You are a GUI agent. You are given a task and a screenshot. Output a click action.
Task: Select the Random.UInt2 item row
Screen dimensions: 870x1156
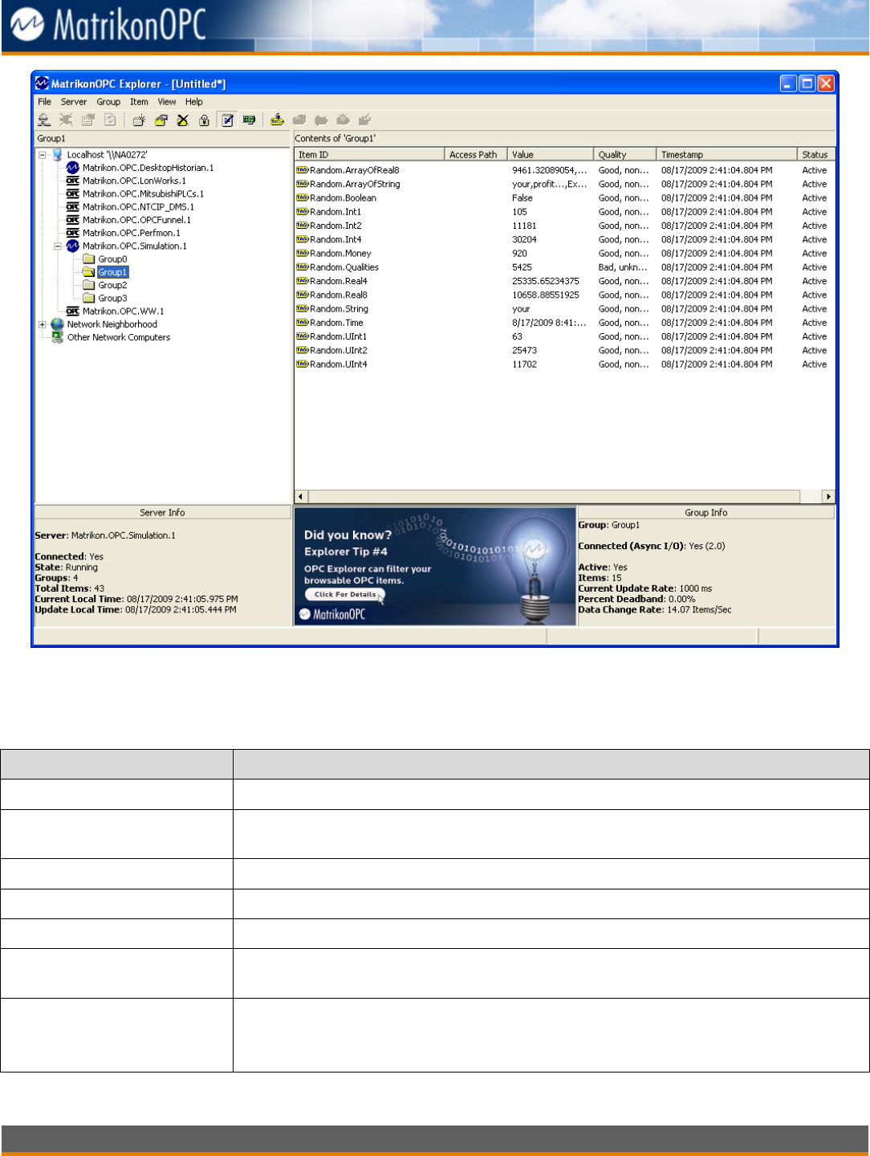[564, 350]
